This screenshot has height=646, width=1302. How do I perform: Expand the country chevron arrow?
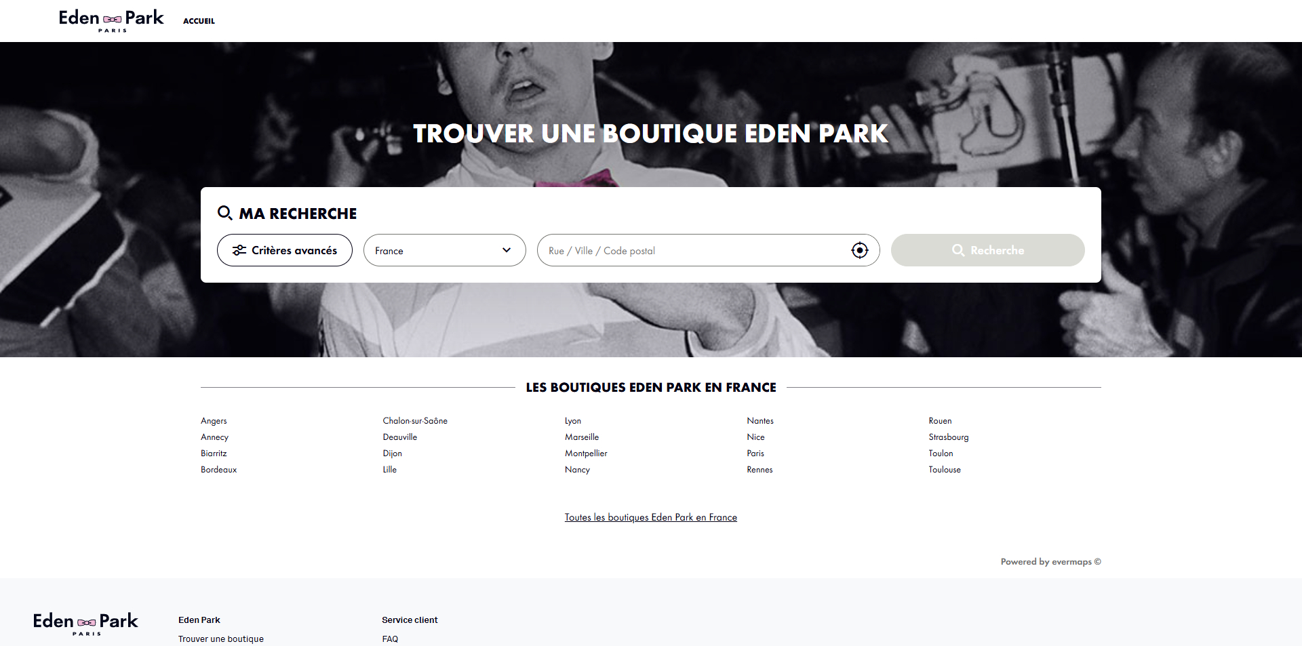click(x=506, y=250)
